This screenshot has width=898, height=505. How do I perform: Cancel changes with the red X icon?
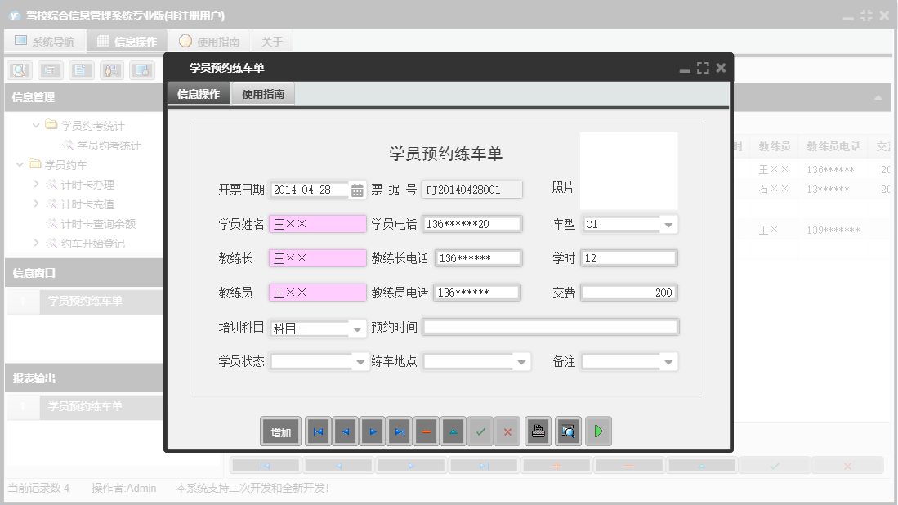(507, 431)
